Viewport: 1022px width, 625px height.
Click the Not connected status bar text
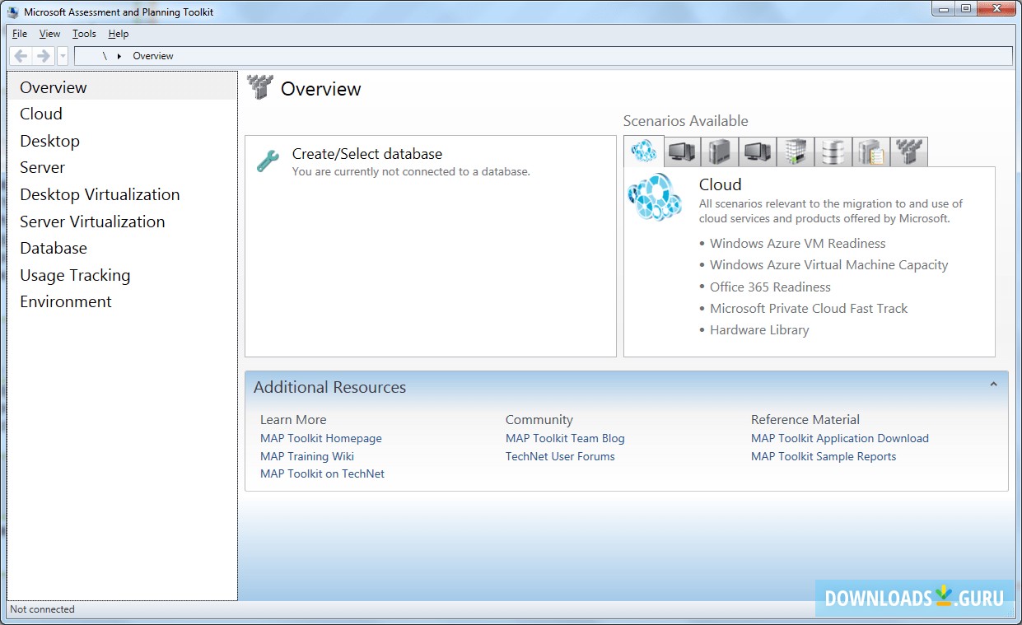pos(42,609)
